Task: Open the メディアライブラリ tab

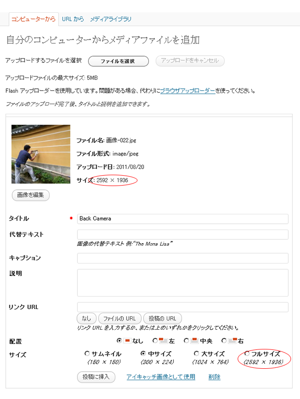Action: [111, 19]
